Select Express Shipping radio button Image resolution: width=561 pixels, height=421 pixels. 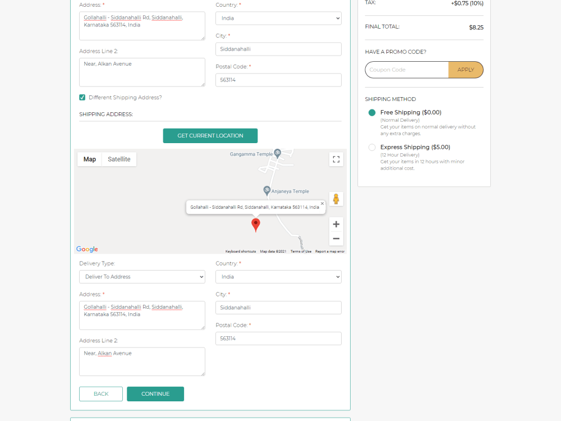point(371,147)
